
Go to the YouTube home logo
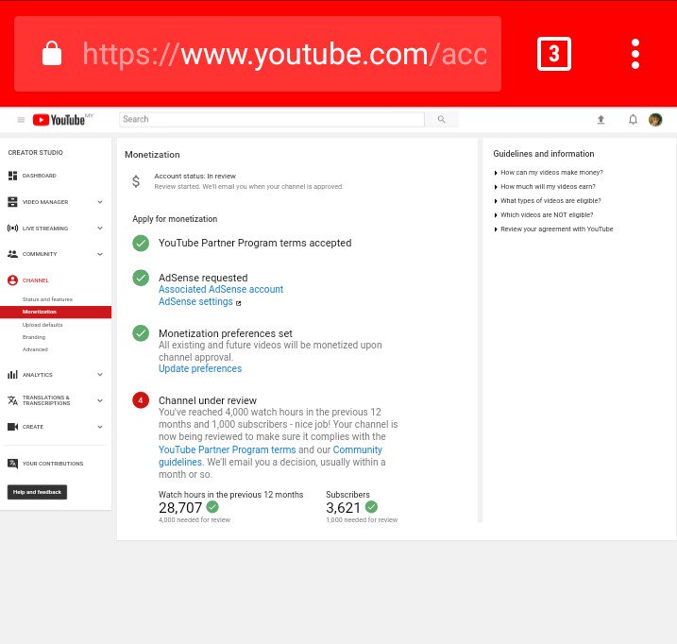59,120
